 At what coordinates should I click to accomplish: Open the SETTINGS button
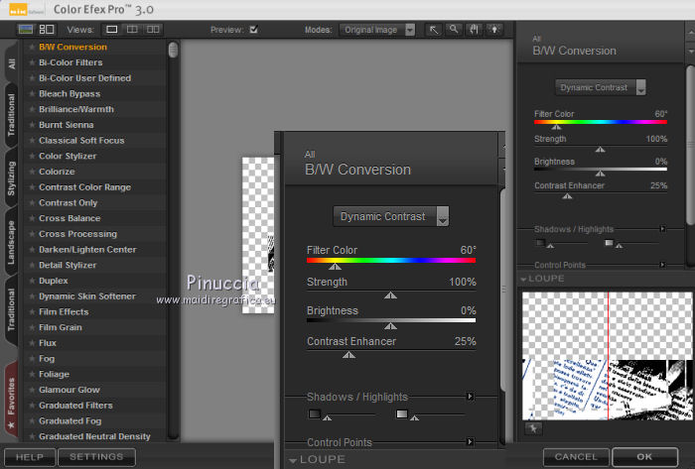coord(96,457)
